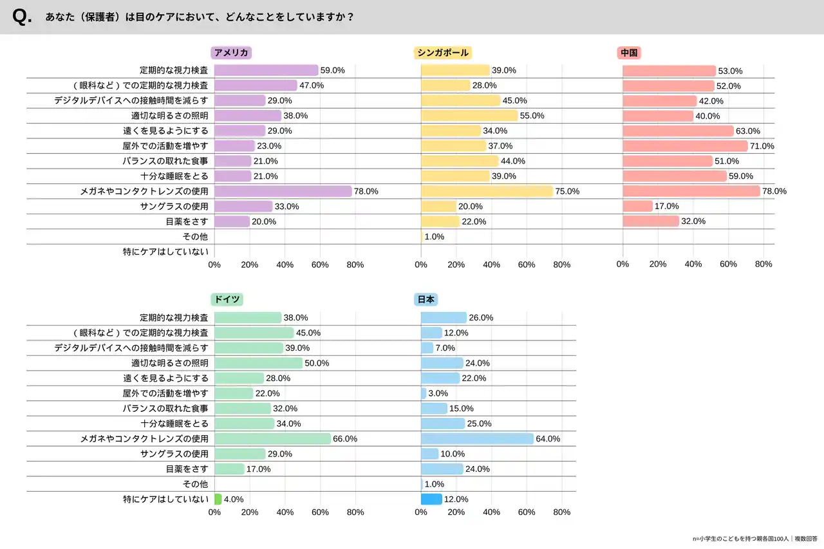The width and height of the screenshot is (824, 549).
Task: Click the 適切な明るさの照明 label in upper chart
Action: (169, 116)
